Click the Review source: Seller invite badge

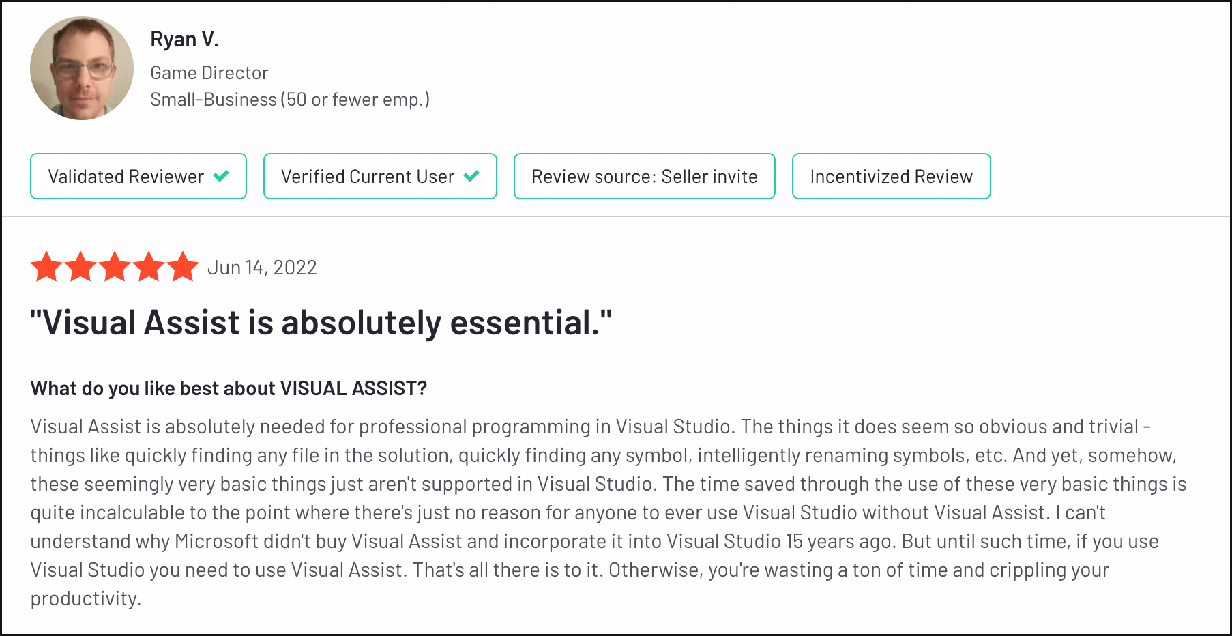point(644,177)
